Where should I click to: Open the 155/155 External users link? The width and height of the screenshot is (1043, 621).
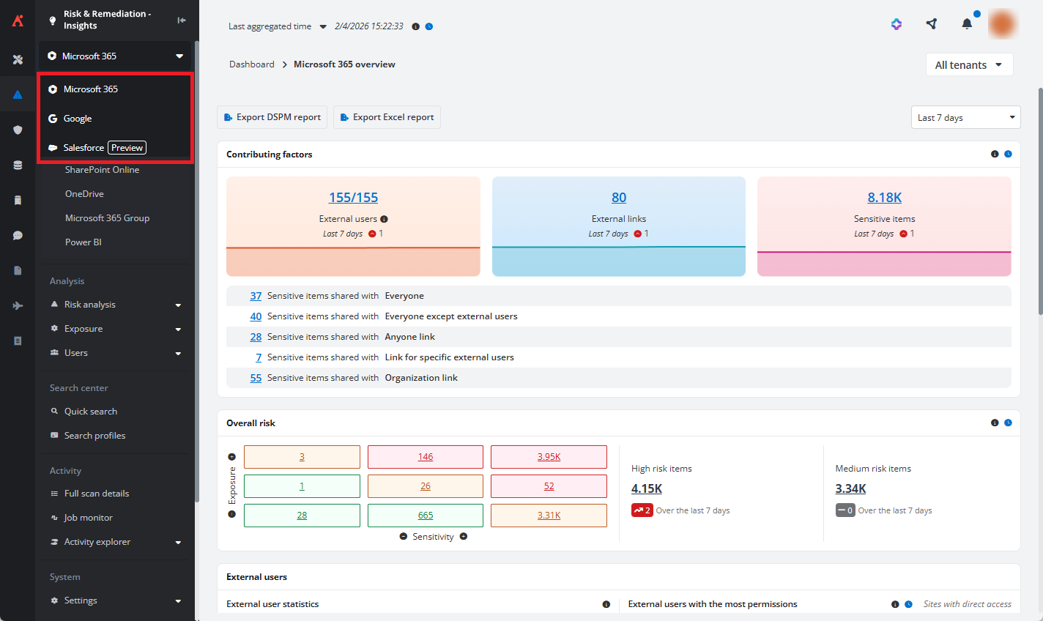(353, 198)
